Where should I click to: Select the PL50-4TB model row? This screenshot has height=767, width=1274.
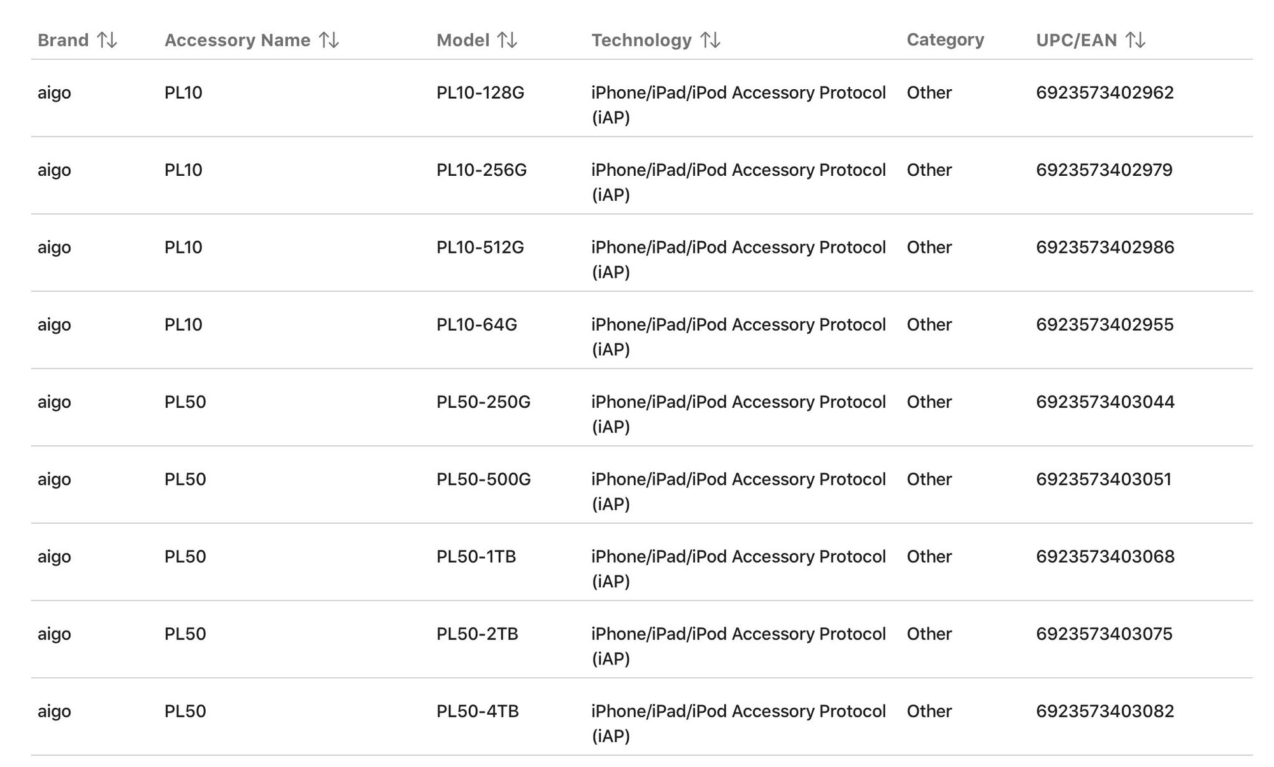[x=642, y=717]
